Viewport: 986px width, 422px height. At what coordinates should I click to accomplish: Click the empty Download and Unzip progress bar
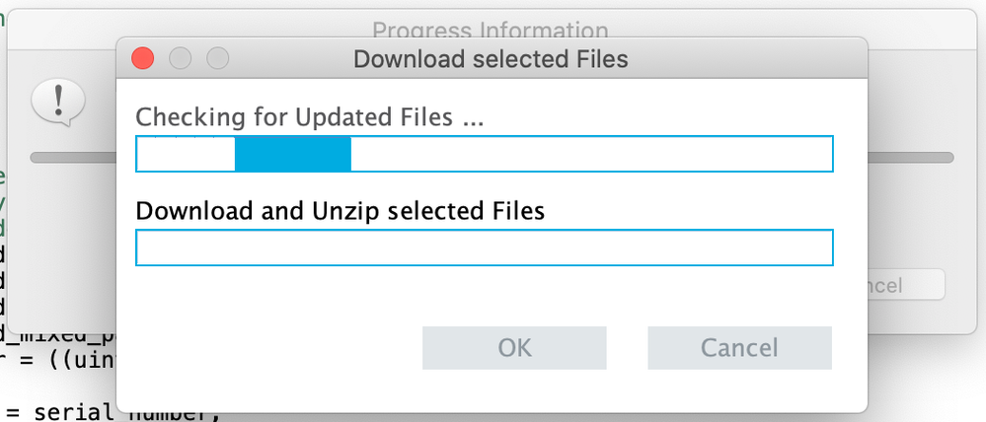coord(485,247)
